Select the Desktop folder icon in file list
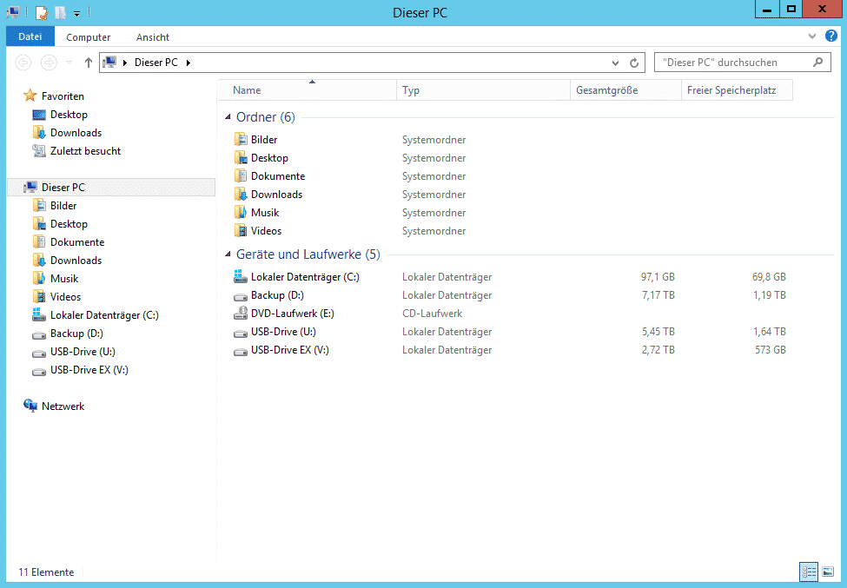The image size is (847, 588). 241,158
